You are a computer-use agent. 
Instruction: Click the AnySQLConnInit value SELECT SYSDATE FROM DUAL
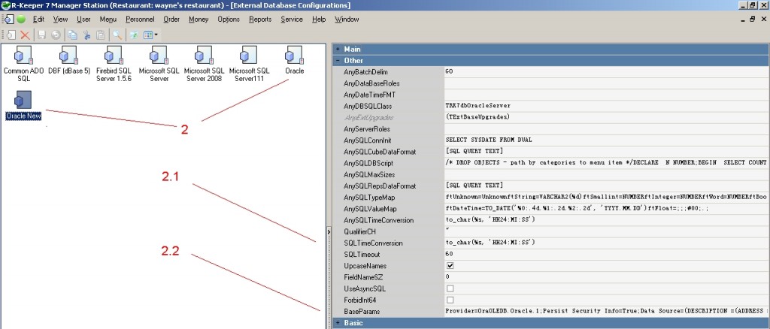(x=607, y=140)
